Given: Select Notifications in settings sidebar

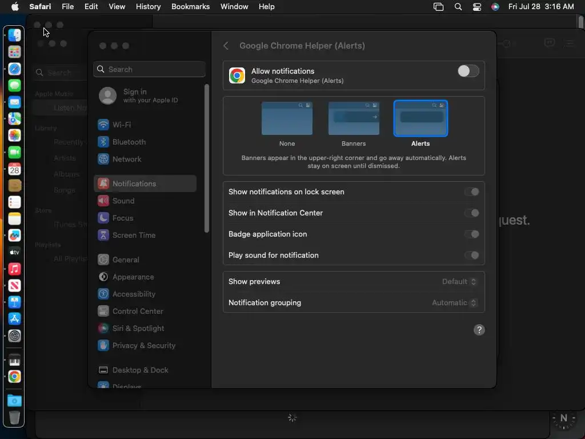Looking at the screenshot, I should point(145,183).
